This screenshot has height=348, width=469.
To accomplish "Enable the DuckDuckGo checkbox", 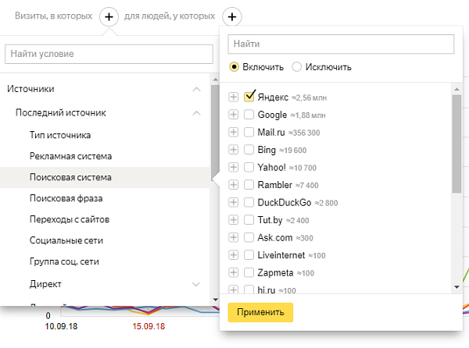I will coord(249,202).
